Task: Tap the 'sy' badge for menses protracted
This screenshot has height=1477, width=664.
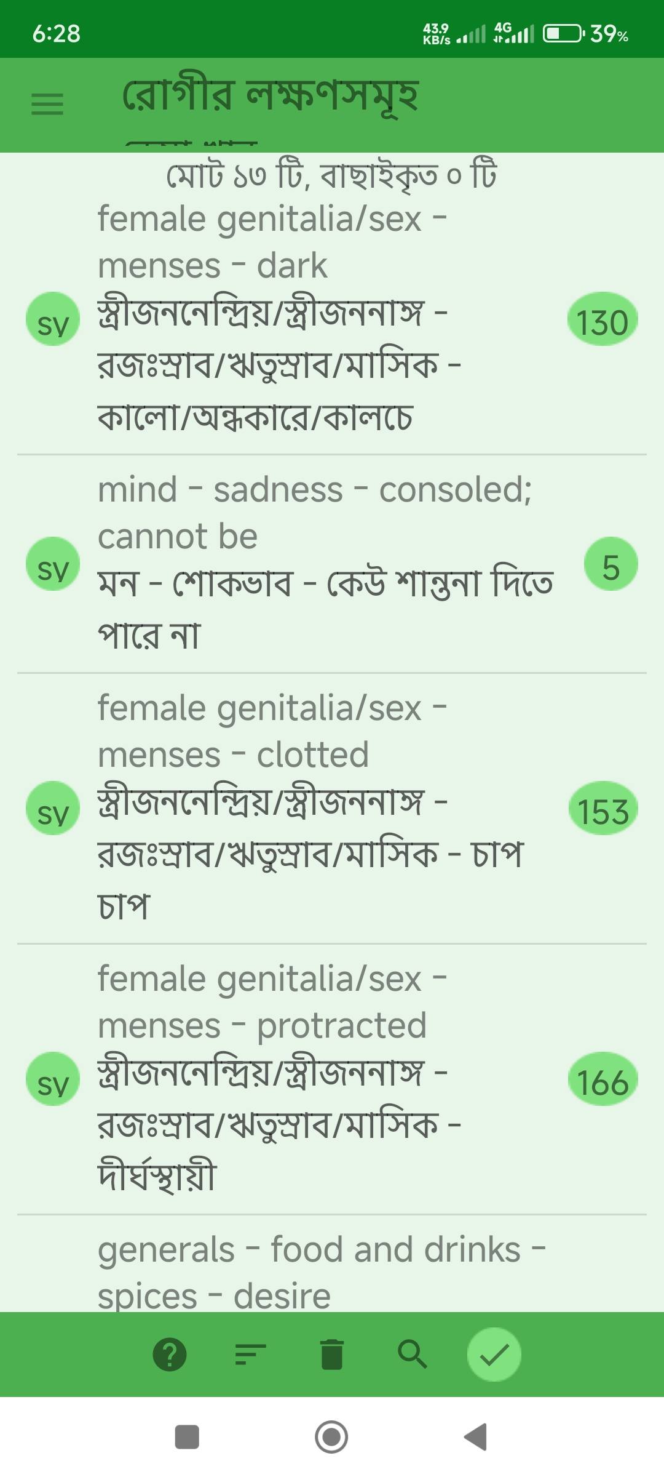Action: click(53, 1079)
